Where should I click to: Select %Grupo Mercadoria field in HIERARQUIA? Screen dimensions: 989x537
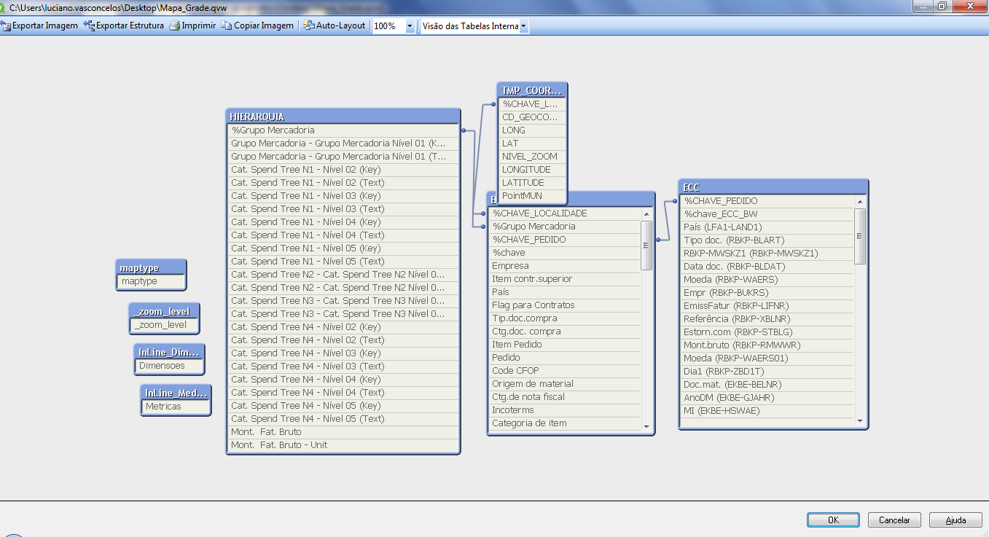click(x=343, y=130)
